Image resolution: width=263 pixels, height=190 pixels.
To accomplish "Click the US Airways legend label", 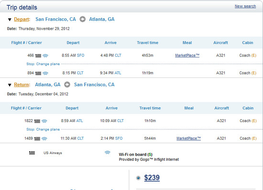I will [x=53, y=153].
